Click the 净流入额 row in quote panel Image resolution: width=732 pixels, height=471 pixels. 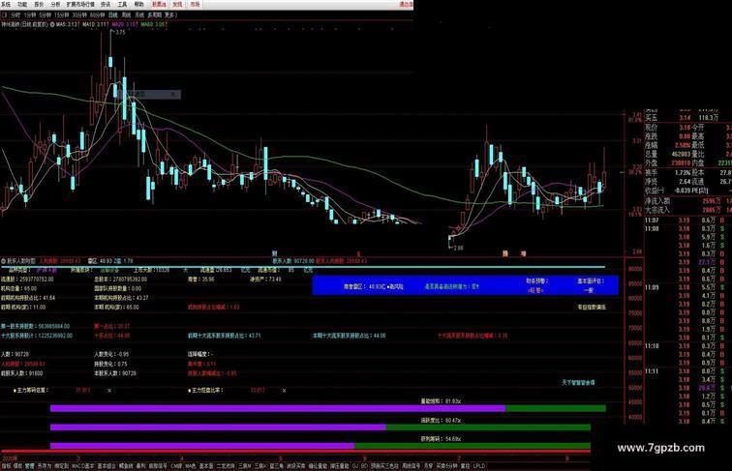(688, 201)
